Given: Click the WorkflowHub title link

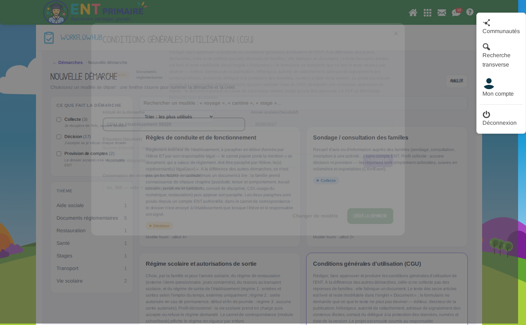Looking at the screenshot, I should coord(81,37).
